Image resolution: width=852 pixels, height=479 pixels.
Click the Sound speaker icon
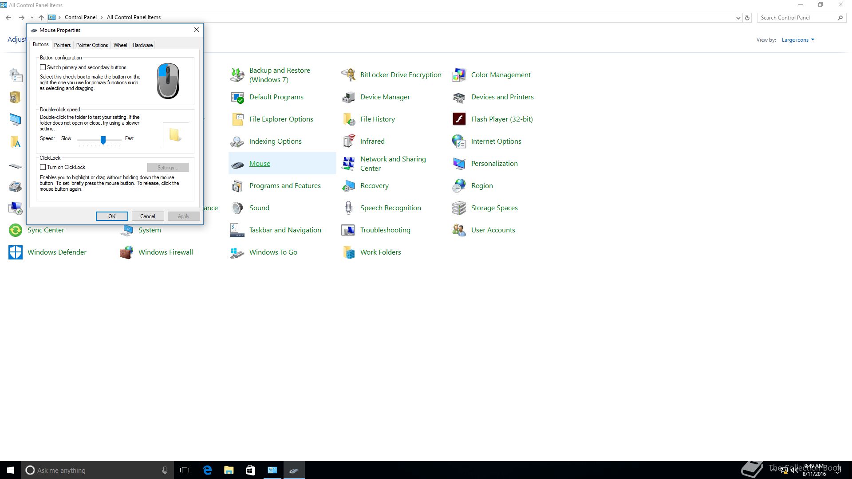pos(237,208)
